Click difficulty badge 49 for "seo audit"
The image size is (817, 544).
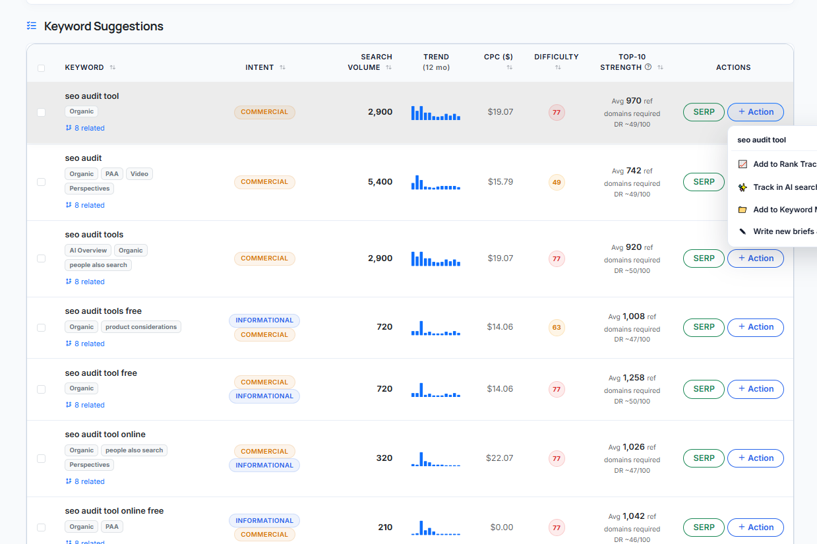click(x=557, y=182)
